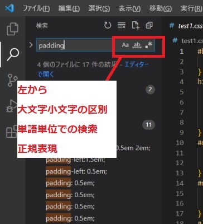Screen dimensions: 203x224
Task: Open the Explorer view in activity bar
Action: tap(12, 29)
